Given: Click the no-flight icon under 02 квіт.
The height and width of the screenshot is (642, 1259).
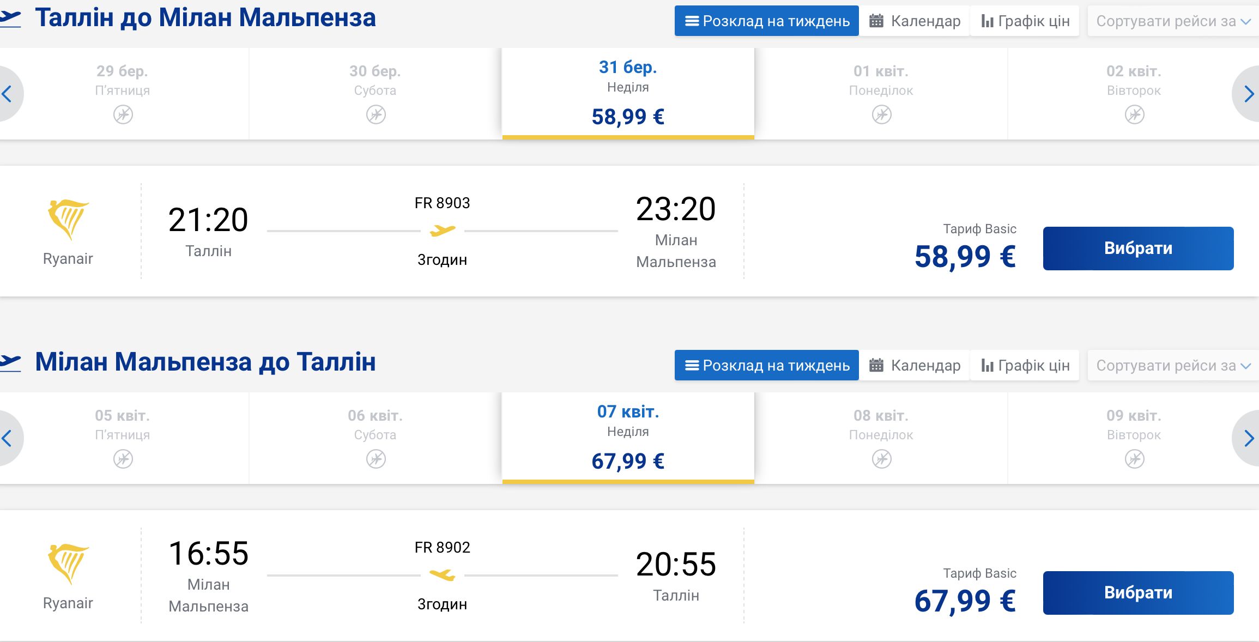Looking at the screenshot, I should [x=1134, y=114].
